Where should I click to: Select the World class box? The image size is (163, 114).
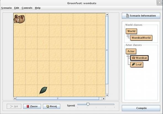coord(131,31)
